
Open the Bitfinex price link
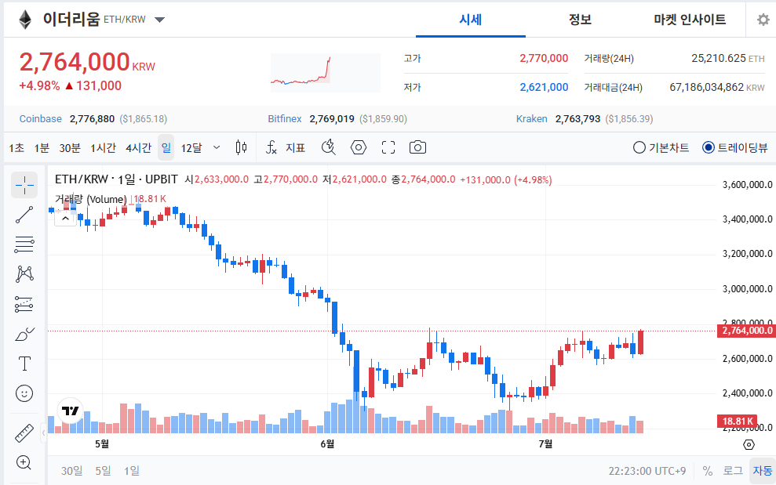click(285, 118)
